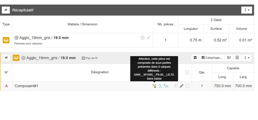Click the 'Matière / Dimension' column header
Image resolution: width=258 pixels, height=120 pixels.
point(83,24)
